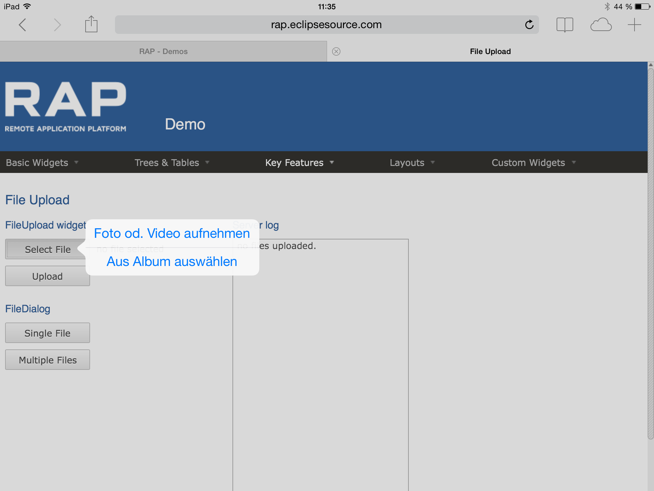This screenshot has height=491, width=654.
Task: Open the Key Features menu
Action: click(300, 162)
